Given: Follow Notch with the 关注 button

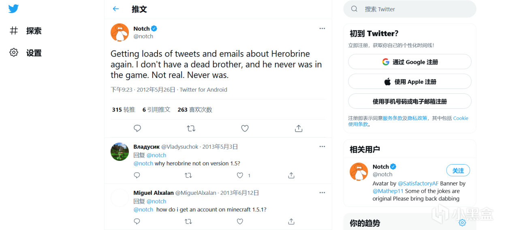Looking at the screenshot, I should click(x=458, y=171).
